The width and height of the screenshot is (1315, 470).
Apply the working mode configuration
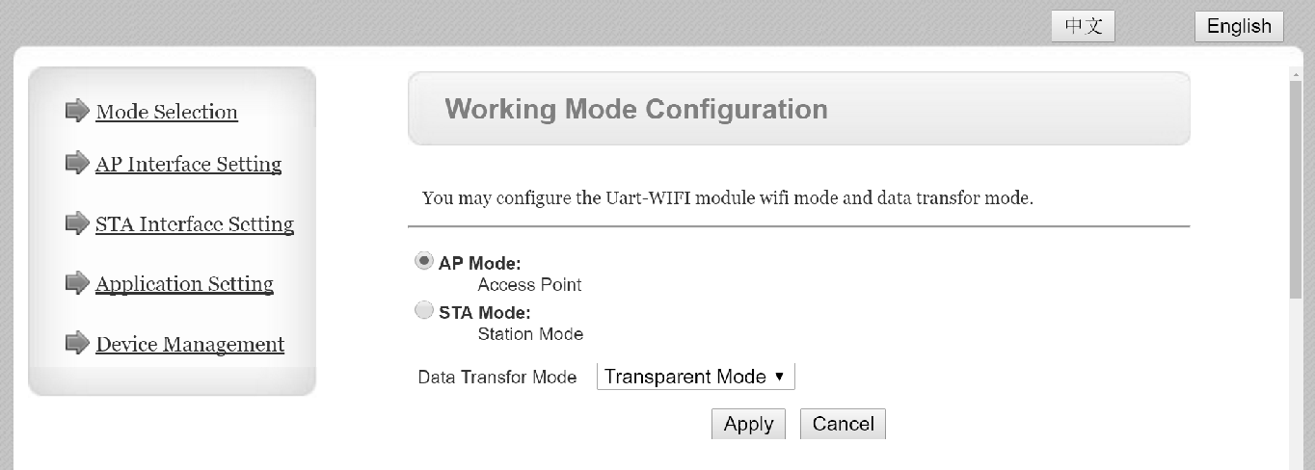[749, 424]
